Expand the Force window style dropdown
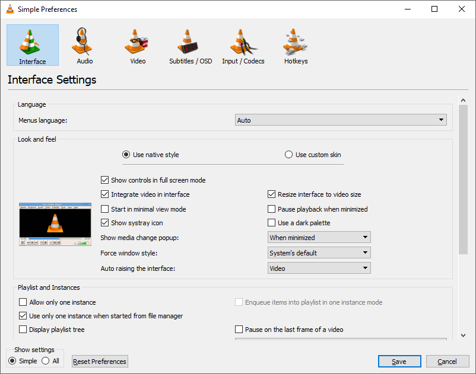This screenshot has height=374, width=476. pos(319,253)
